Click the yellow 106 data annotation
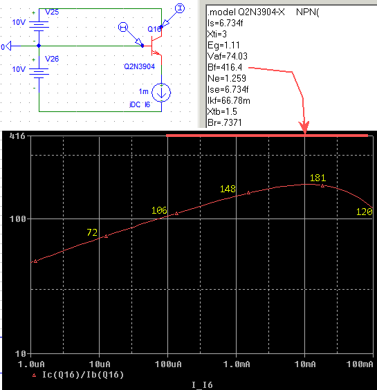The height and width of the screenshot is (390, 377). click(x=159, y=210)
